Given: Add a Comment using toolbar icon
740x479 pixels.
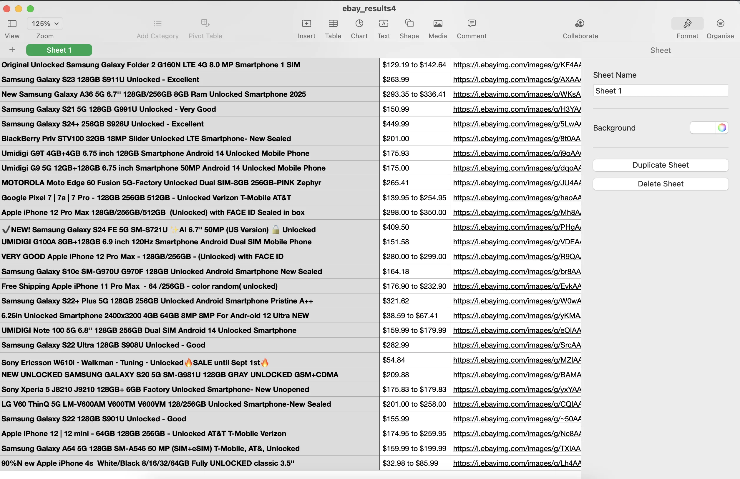Looking at the screenshot, I should (x=471, y=23).
